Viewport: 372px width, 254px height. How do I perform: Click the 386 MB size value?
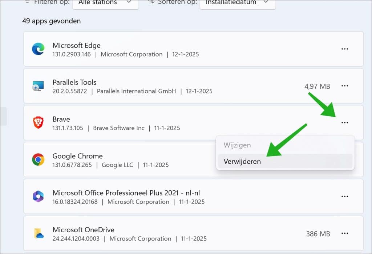point(318,234)
